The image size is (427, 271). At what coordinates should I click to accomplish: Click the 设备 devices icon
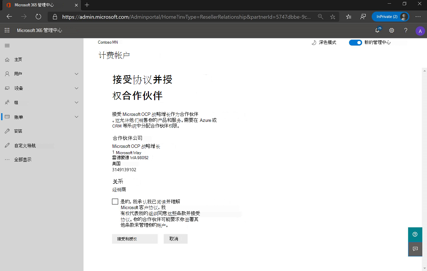[x=7, y=88]
